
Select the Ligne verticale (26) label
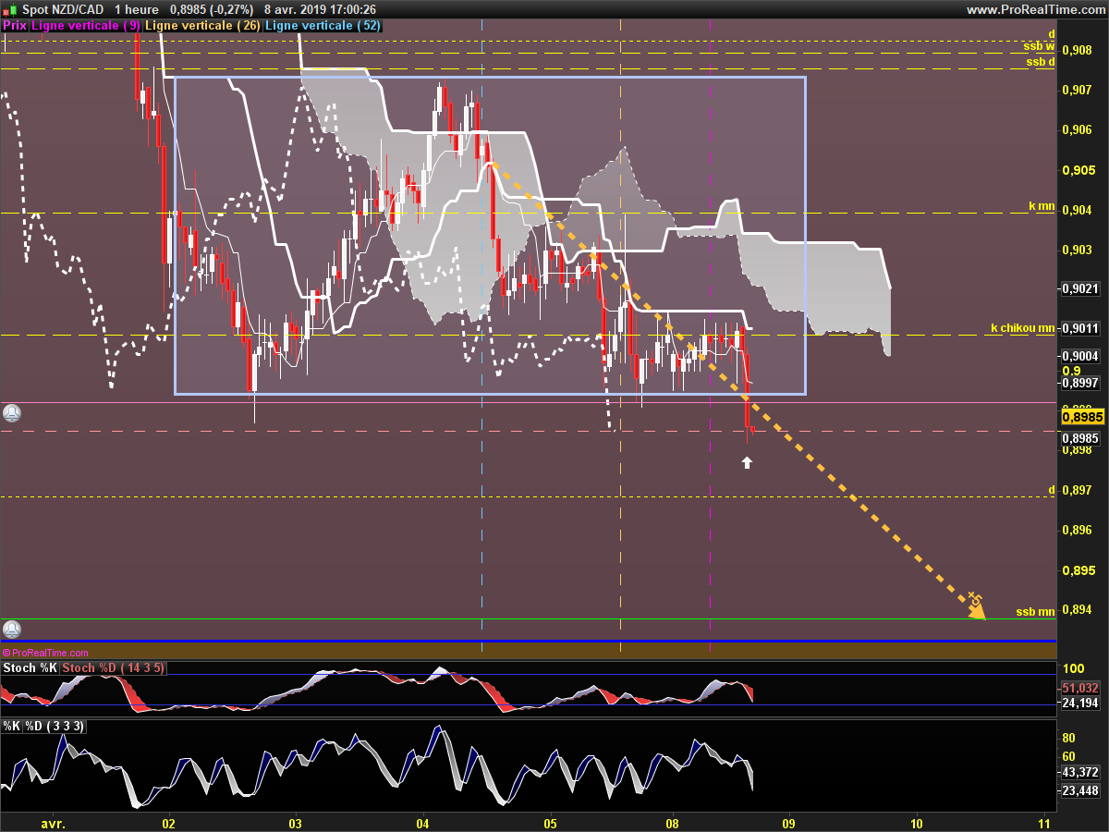tap(203, 26)
